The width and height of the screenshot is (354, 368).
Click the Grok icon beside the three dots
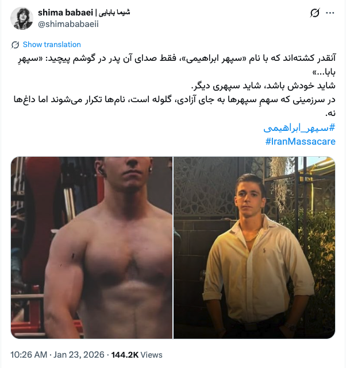click(x=315, y=13)
